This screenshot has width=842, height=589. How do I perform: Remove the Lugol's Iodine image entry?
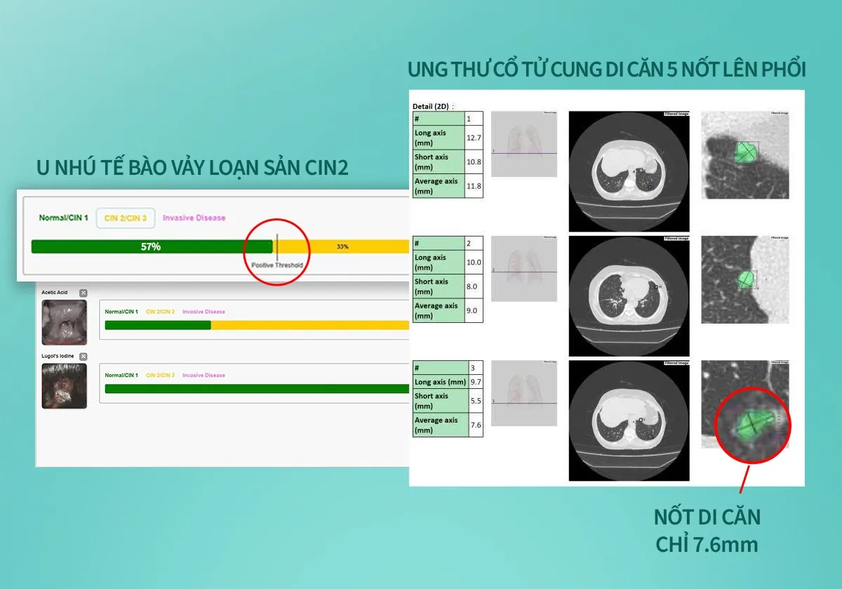pyautogui.click(x=83, y=357)
